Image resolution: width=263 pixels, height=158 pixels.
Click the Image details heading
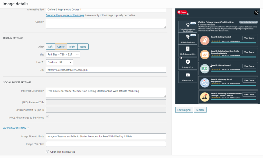(15, 4)
